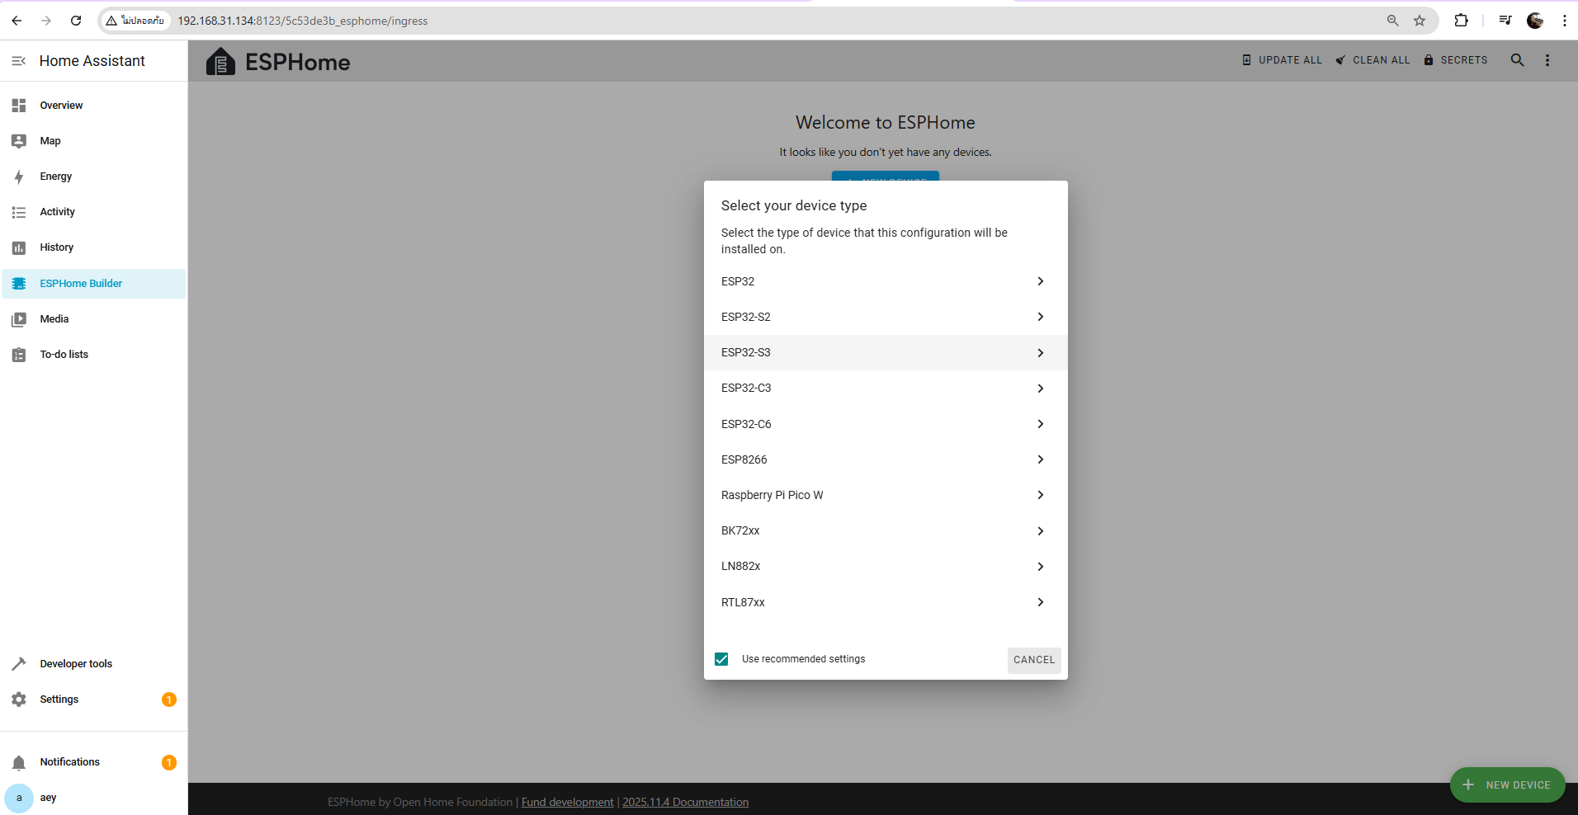Viewport: 1578px width, 815px height.
Task: Click the ESPHome house logo icon
Action: tap(220, 62)
